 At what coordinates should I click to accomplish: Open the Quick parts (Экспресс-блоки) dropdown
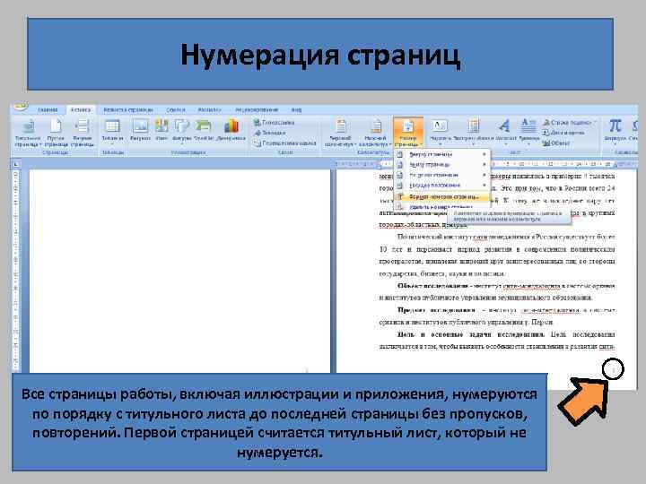474,132
